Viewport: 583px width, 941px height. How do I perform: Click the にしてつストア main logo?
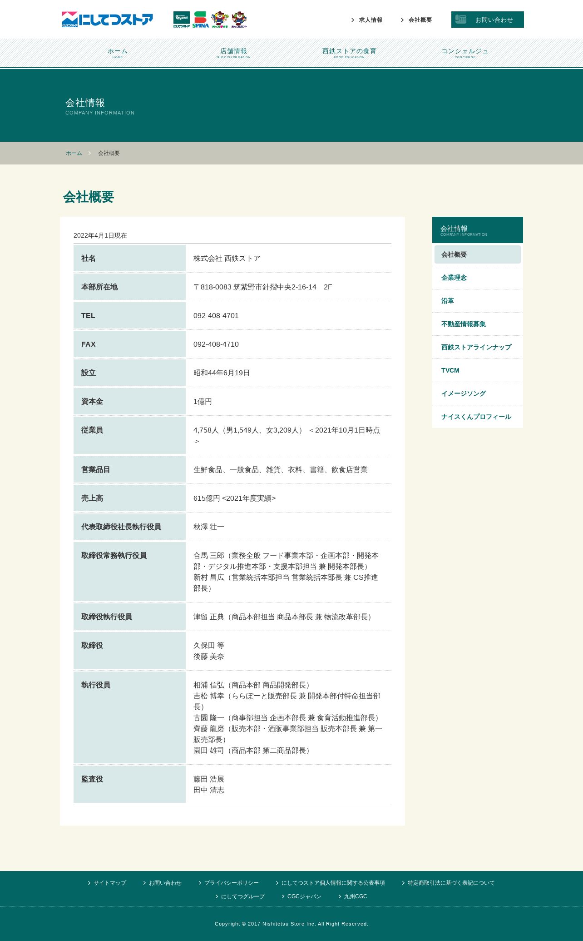(107, 20)
